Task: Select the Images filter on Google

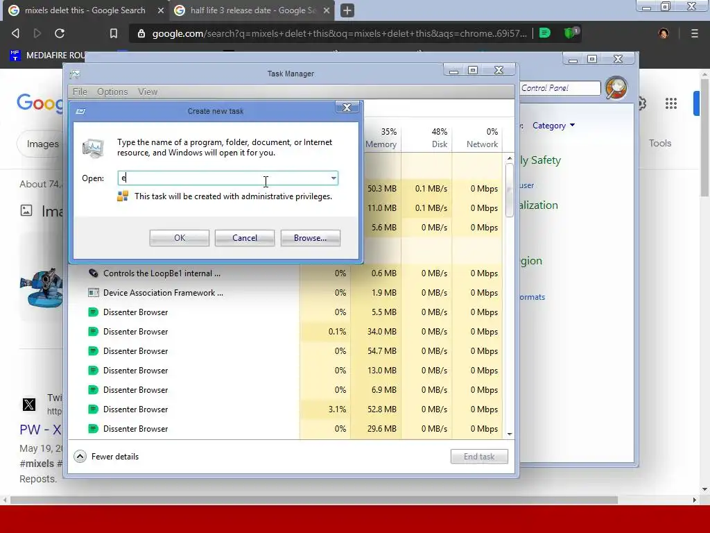Action: coord(42,144)
